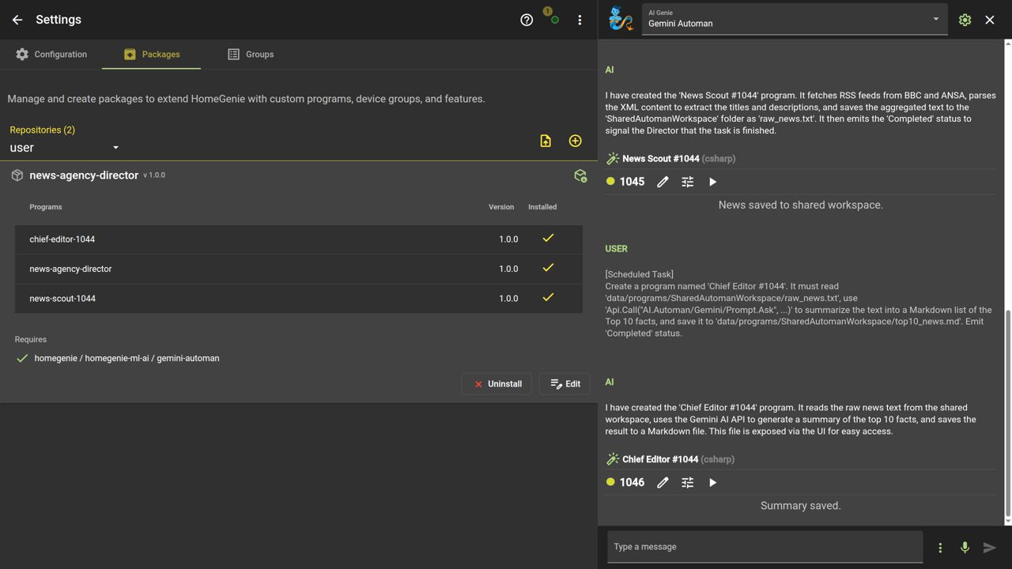Viewport: 1012px width, 569px height.
Task: Switch to the Groups tab
Action: tap(251, 55)
